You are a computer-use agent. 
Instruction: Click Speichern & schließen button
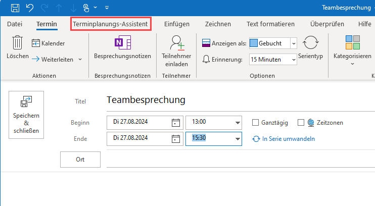[x=26, y=115]
